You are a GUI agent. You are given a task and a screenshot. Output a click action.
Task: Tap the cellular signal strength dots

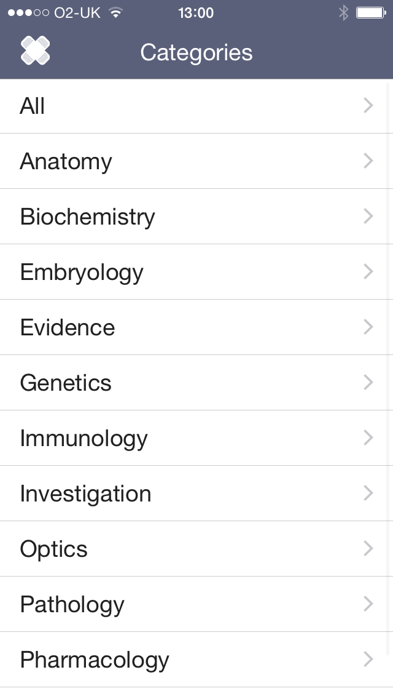28,13
